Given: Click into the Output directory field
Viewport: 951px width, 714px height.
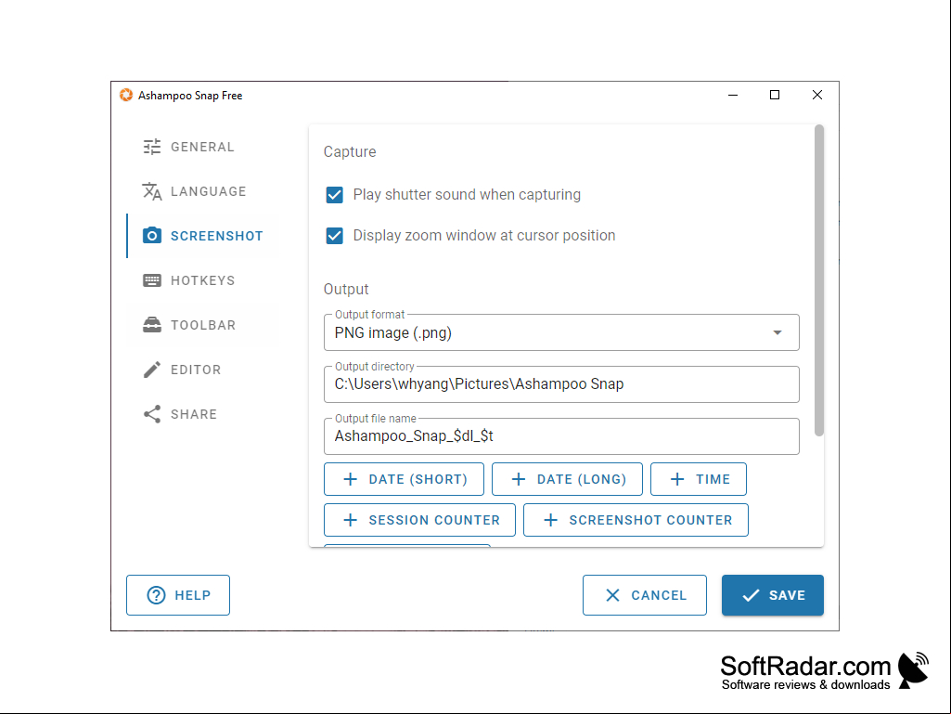Looking at the screenshot, I should pos(561,384).
